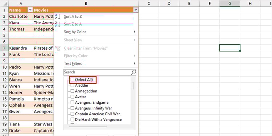Tick Captain America: Civil War checkbox

pyautogui.click(x=73, y=114)
